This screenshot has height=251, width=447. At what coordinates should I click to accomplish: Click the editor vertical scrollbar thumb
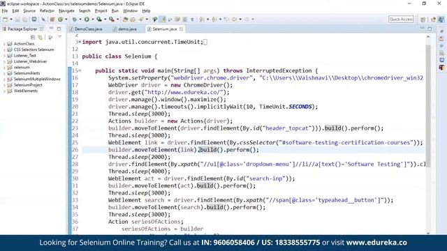point(428,105)
